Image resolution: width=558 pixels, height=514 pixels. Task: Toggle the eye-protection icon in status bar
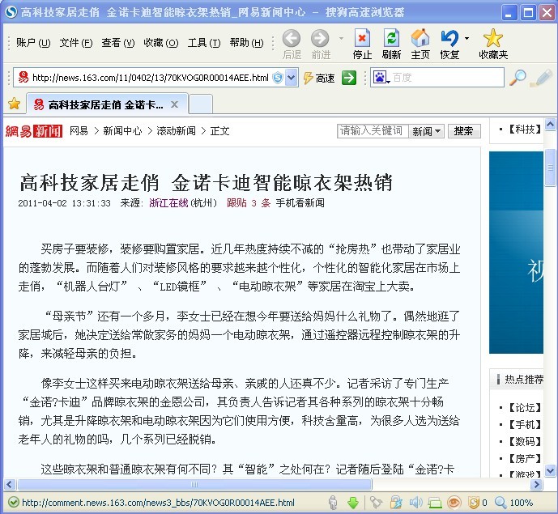(454, 502)
